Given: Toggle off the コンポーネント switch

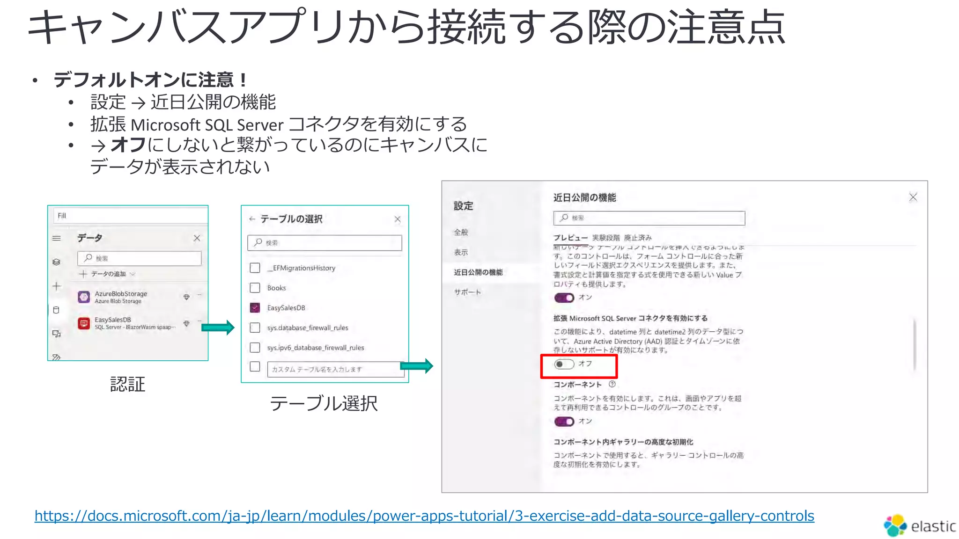Looking at the screenshot, I should point(564,422).
